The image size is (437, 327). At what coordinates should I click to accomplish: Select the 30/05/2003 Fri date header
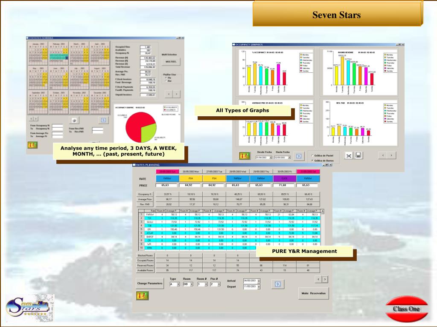(285, 172)
